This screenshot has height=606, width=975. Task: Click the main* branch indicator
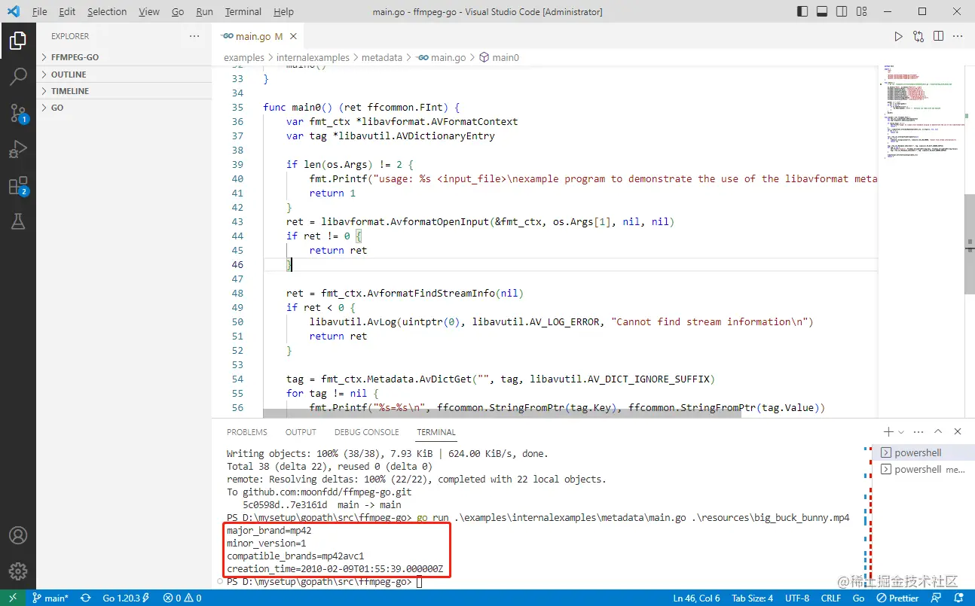coord(50,598)
